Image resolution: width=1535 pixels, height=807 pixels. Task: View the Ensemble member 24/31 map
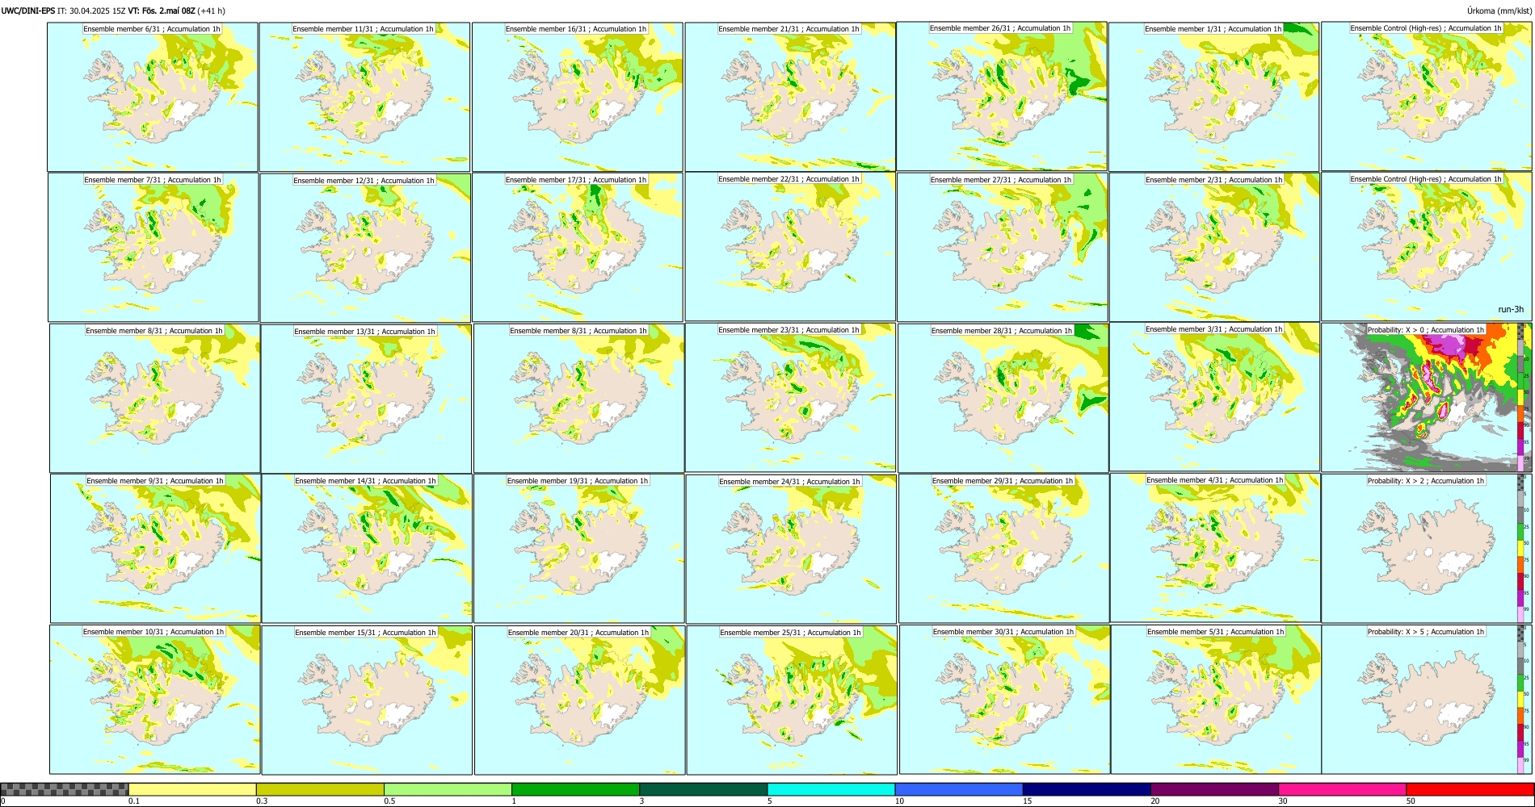tap(791, 550)
